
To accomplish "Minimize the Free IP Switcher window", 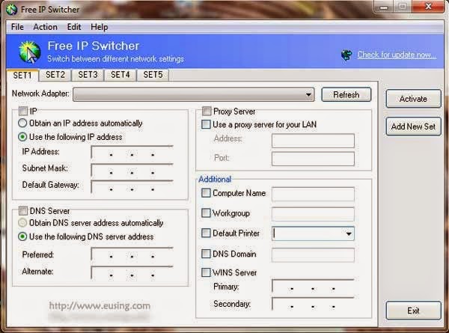I will point(384,7).
